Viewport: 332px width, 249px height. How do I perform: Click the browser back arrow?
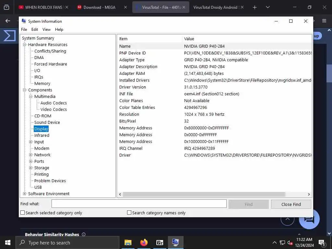pos(8,21)
